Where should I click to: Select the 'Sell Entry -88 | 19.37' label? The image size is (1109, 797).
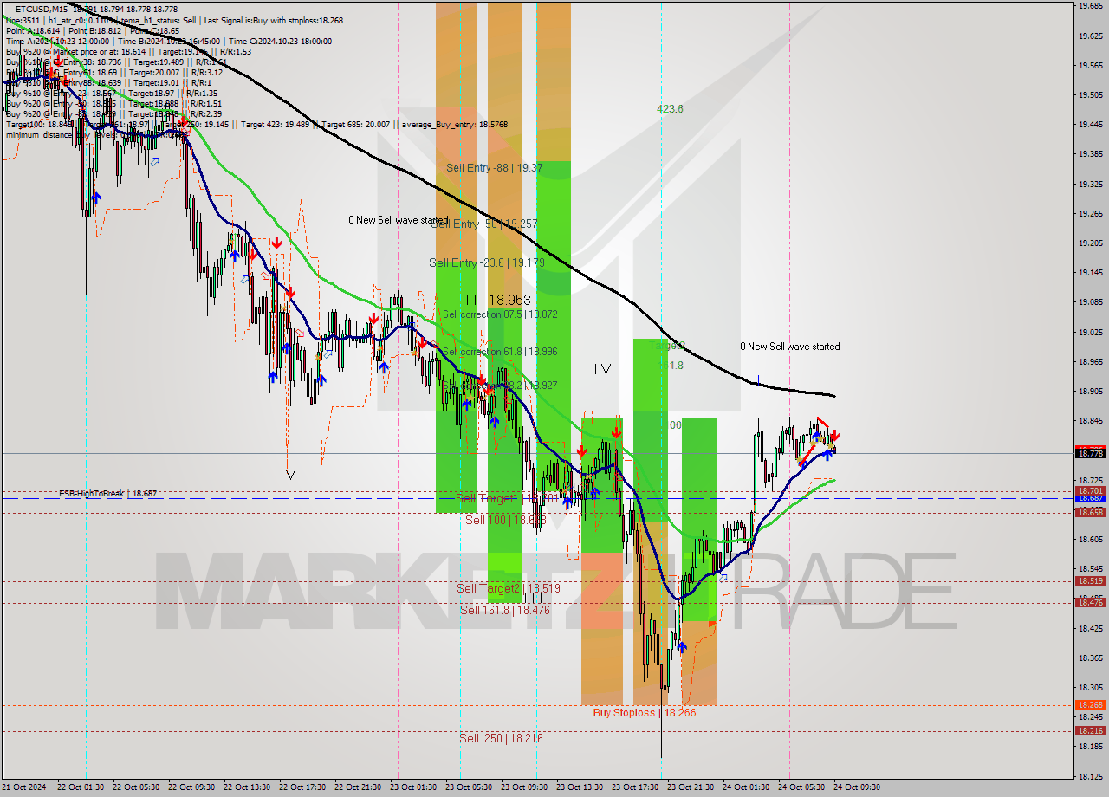tap(495, 168)
